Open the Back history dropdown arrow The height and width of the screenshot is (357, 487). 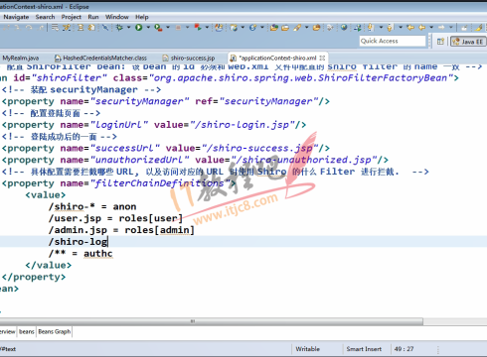[431, 27]
